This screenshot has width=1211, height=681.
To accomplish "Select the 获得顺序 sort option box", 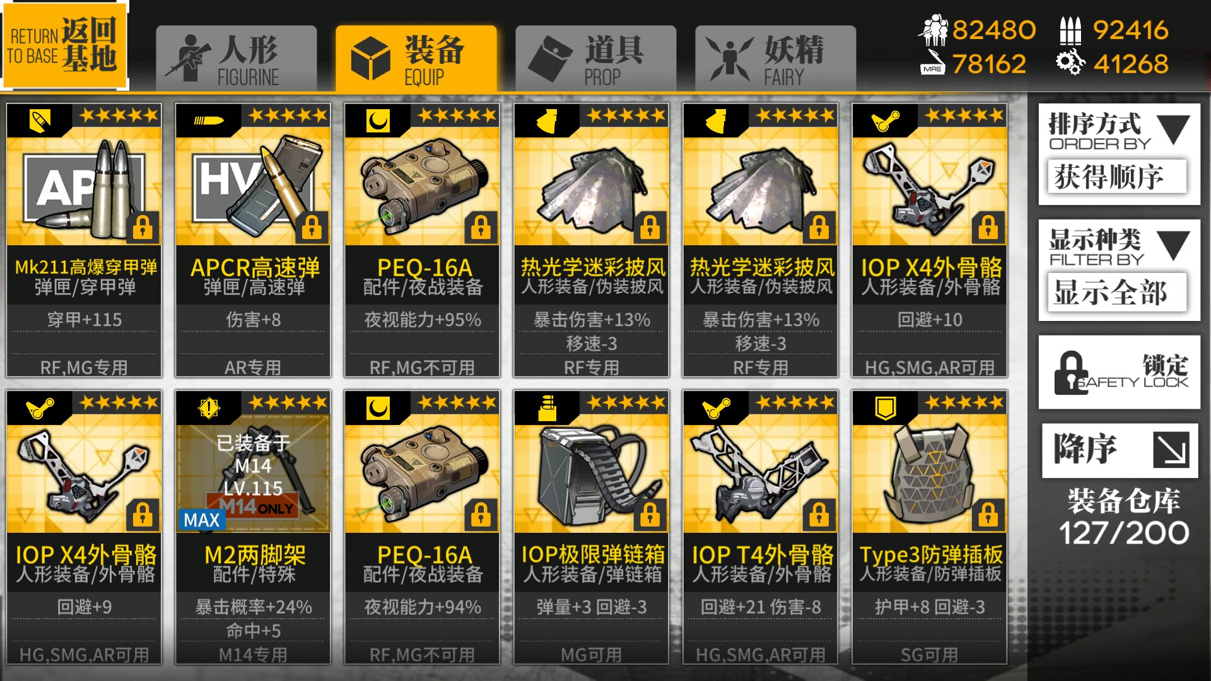I will click(x=1117, y=177).
